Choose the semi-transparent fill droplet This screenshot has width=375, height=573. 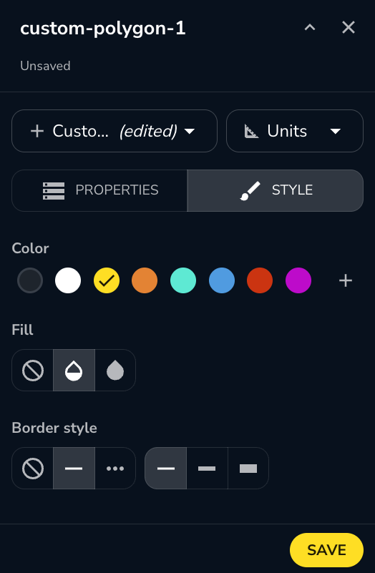(x=74, y=370)
